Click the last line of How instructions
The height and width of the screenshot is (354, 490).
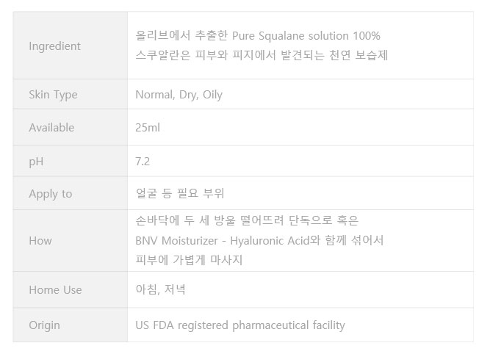click(189, 260)
